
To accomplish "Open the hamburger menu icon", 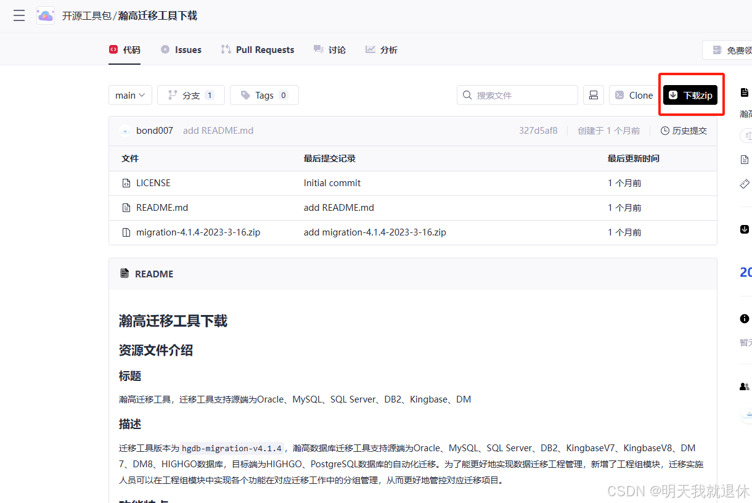I will click(19, 15).
